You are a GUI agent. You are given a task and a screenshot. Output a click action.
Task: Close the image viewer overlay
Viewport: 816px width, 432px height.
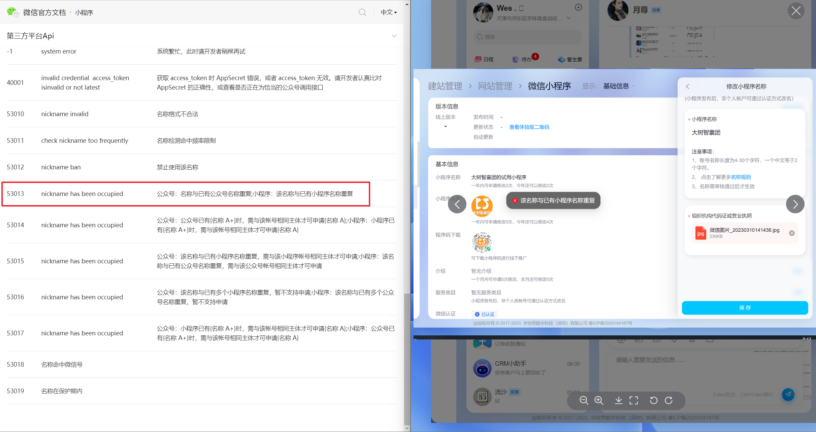pos(796,11)
